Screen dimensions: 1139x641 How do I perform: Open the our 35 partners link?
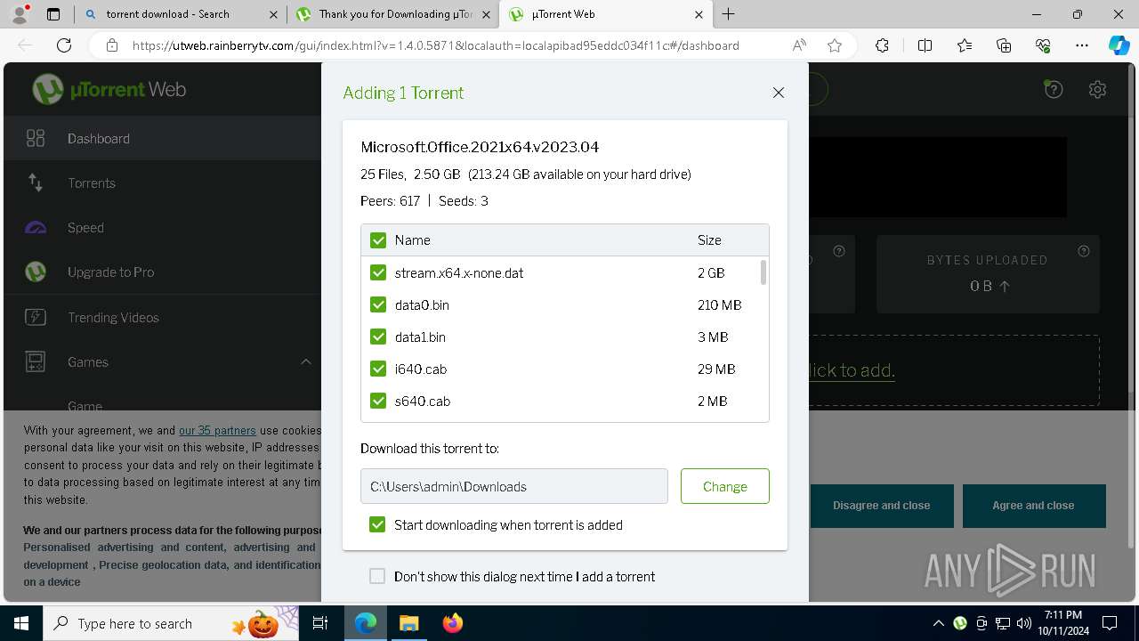pyautogui.click(x=217, y=430)
